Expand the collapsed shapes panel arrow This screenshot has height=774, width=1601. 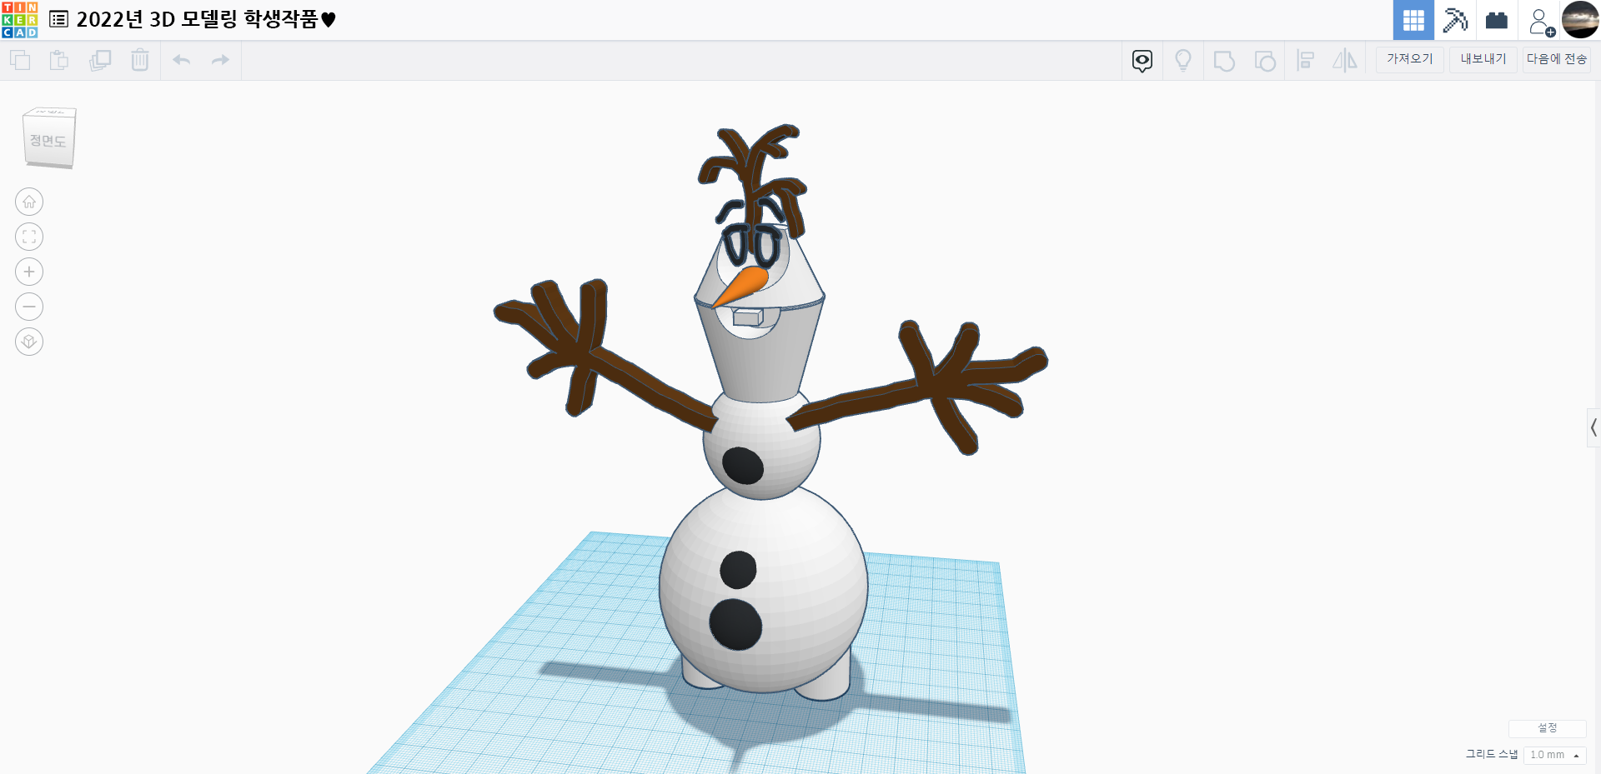coord(1593,428)
